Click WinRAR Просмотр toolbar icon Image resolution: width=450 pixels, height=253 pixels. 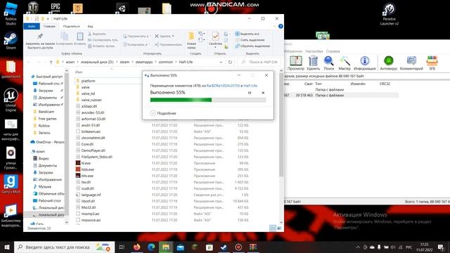(x=295, y=63)
